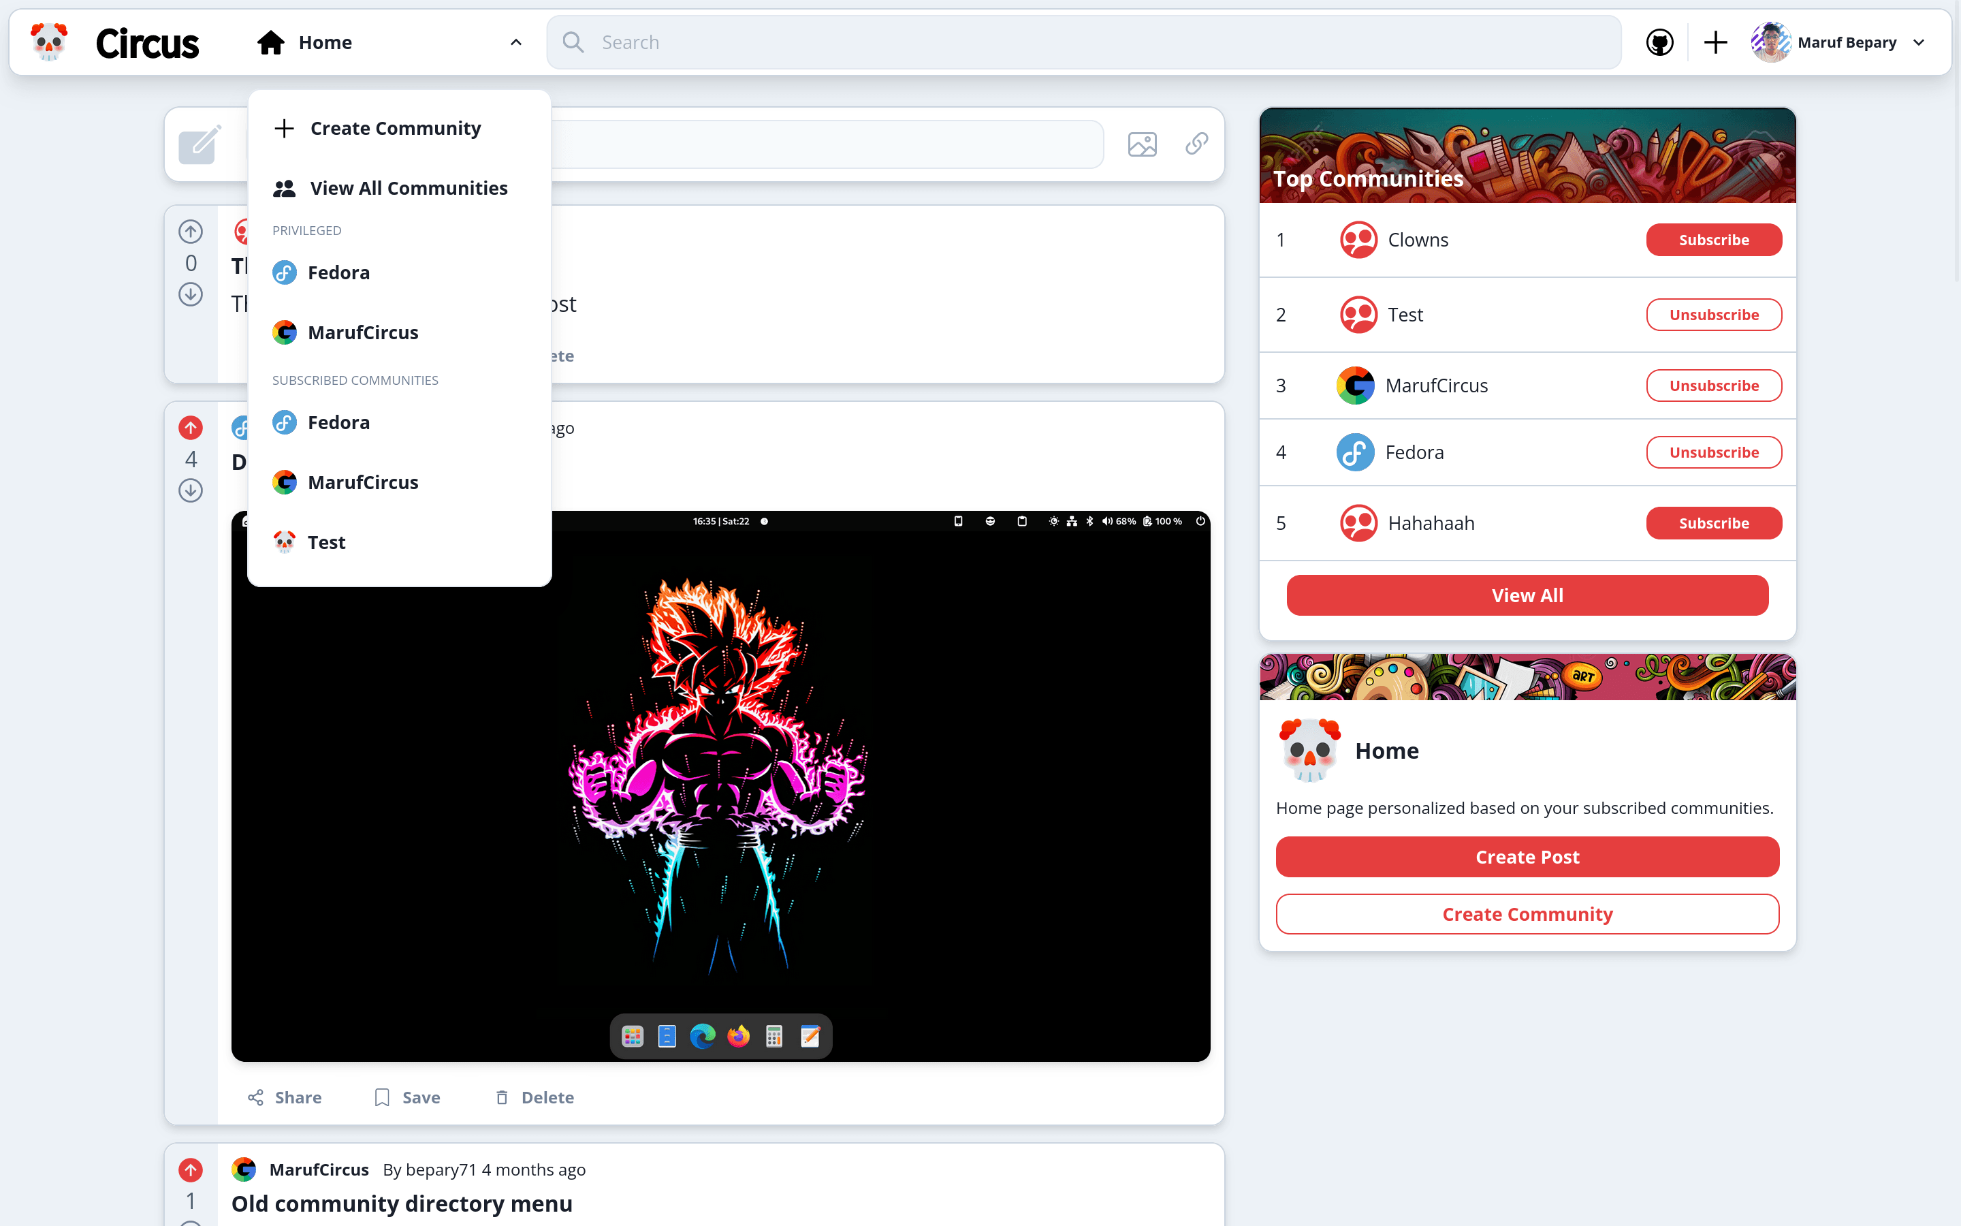Click the Hahahaah community icon

point(1358,523)
